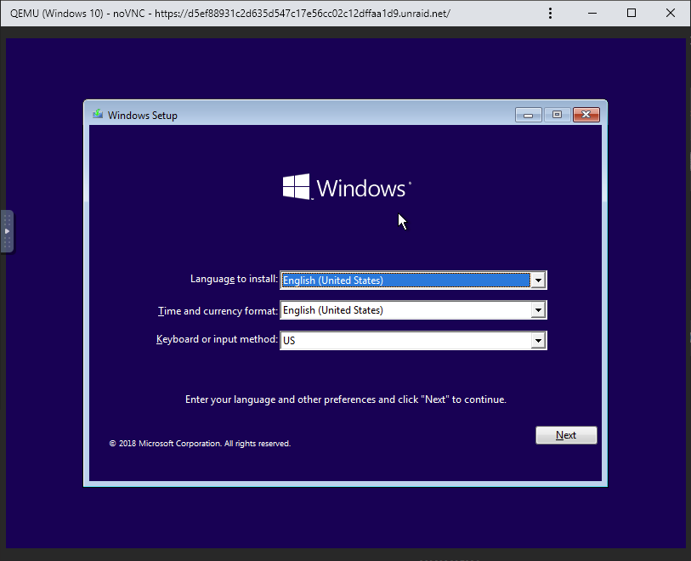Open the noVNC control bar handle
Viewport: 691px width, 561px height.
tap(7, 231)
